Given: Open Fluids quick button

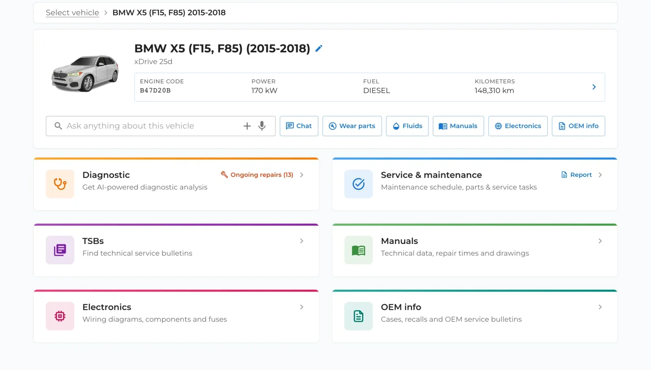Looking at the screenshot, I should [x=407, y=126].
